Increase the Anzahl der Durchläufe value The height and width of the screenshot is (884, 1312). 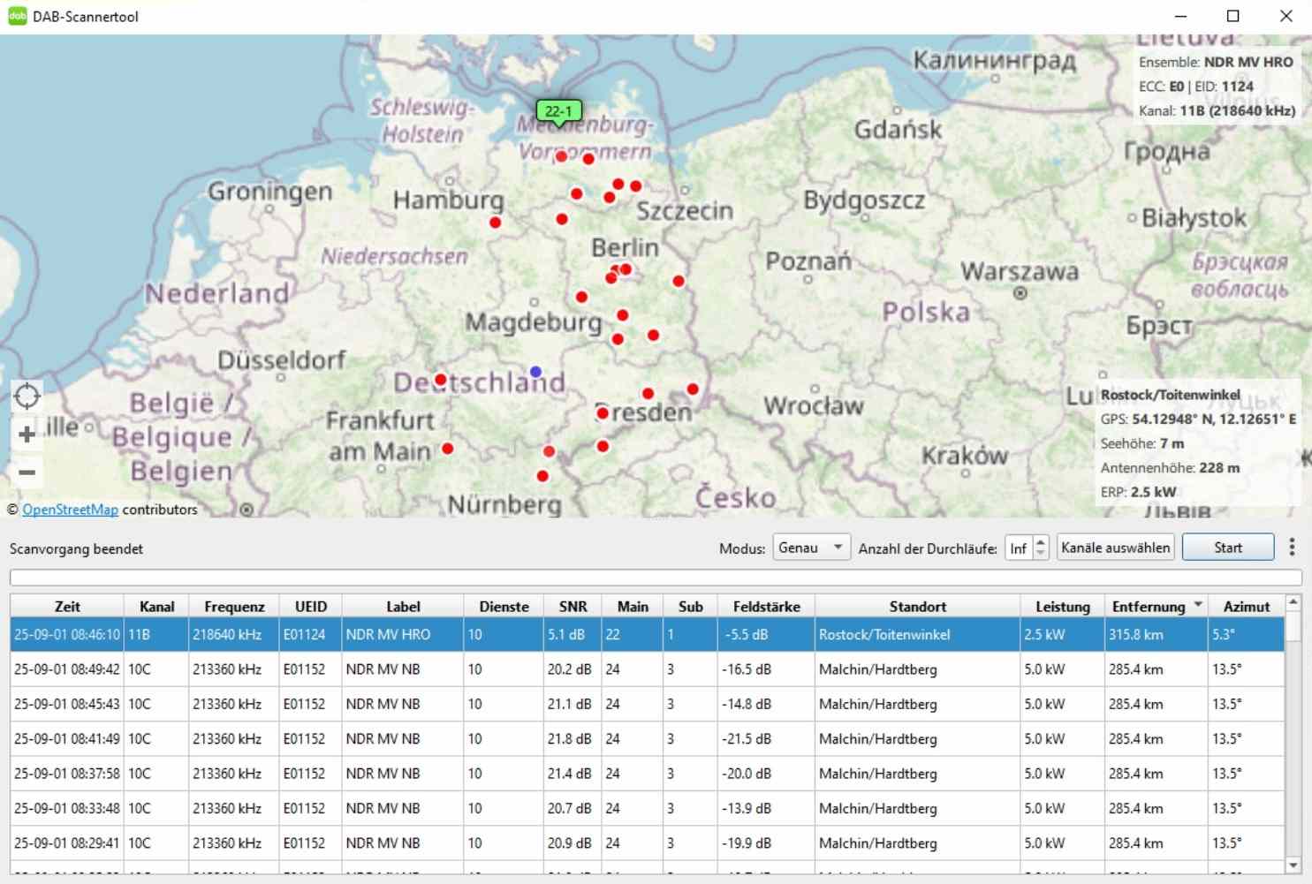(1041, 542)
